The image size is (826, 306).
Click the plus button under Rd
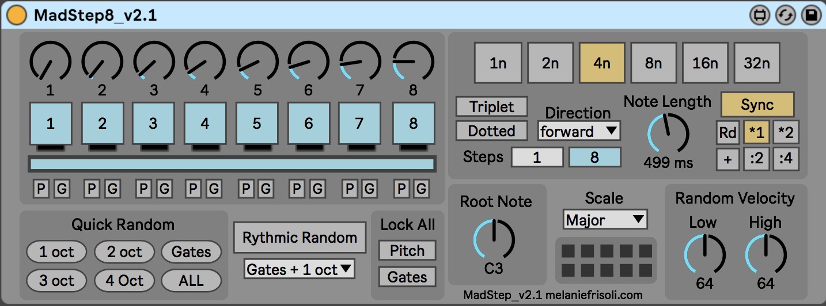point(728,159)
